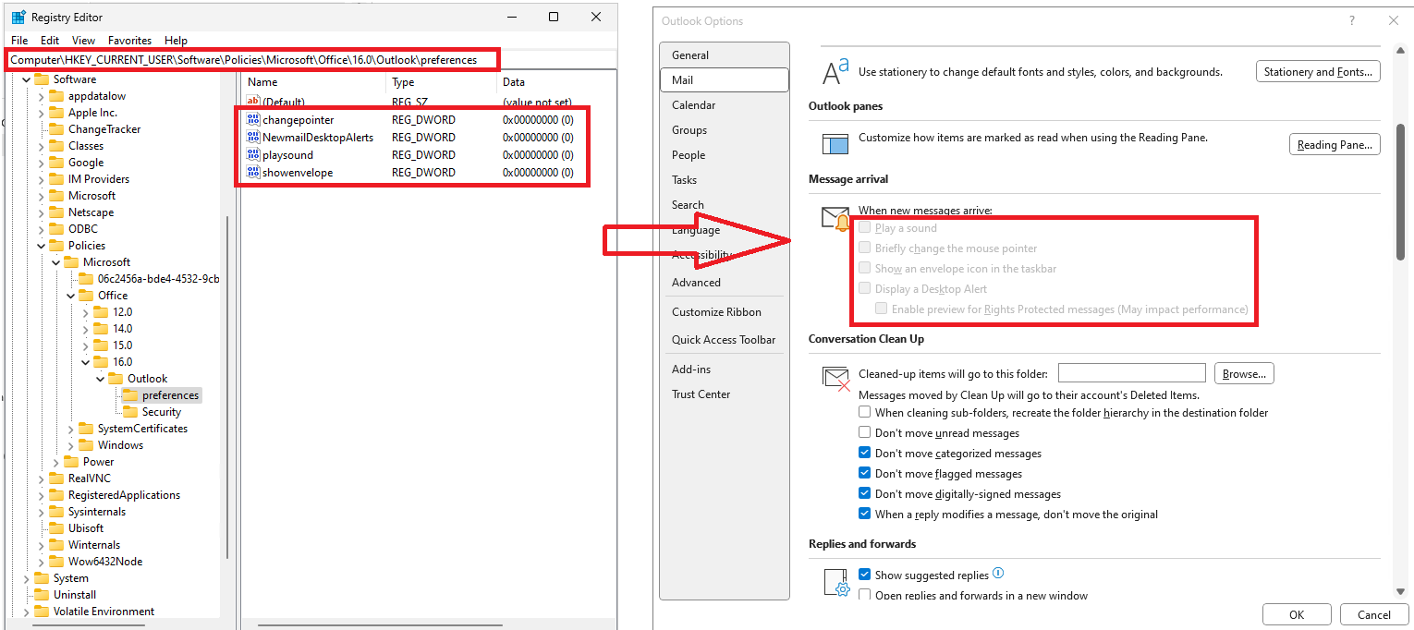Click the Ubisoft folder icon
The image size is (1414, 630).
pyautogui.click(x=56, y=528)
